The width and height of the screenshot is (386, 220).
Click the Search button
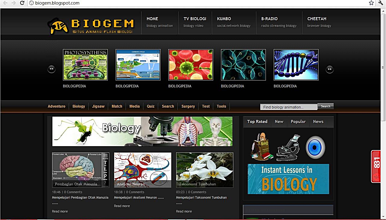[x=325, y=106]
